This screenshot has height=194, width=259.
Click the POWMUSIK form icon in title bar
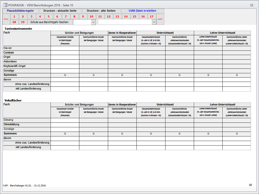pyautogui.click(x=5, y=5)
